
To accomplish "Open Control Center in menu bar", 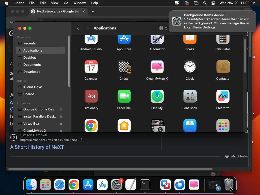I will (213, 3).
